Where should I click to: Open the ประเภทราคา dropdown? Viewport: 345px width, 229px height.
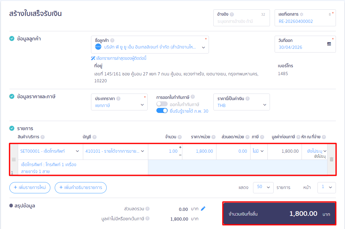click(x=119, y=105)
